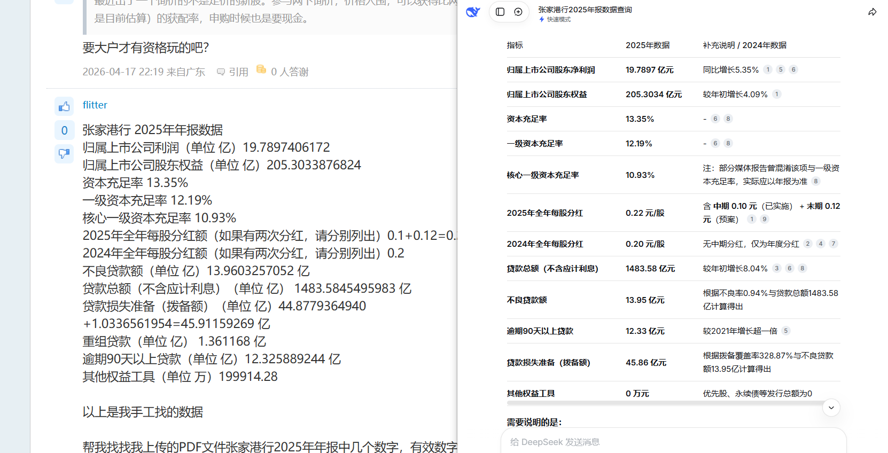Open the flitter user profile link

click(x=95, y=105)
